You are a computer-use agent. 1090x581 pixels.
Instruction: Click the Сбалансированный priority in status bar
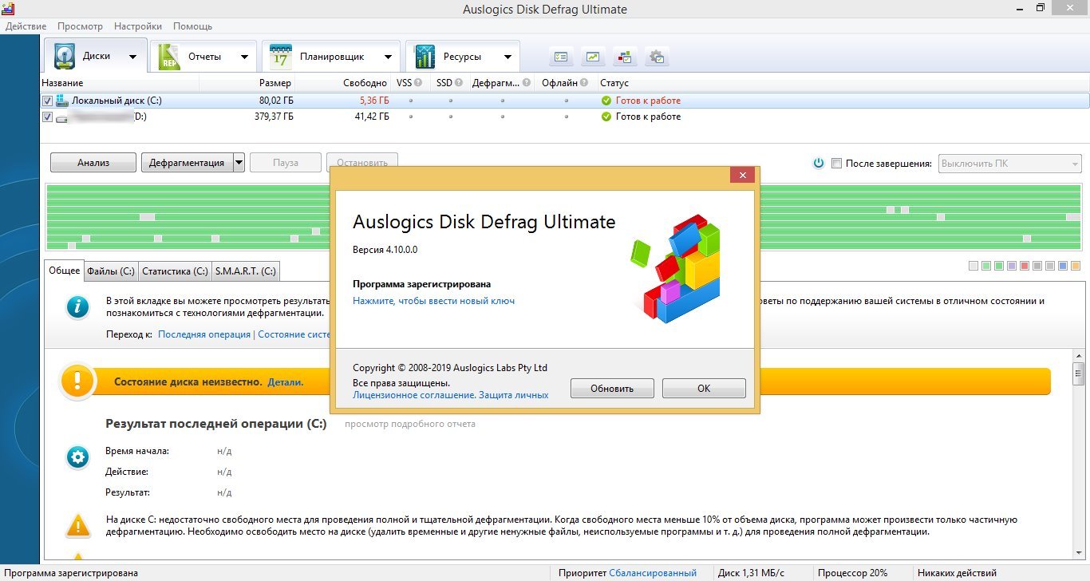click(x=652, y=573)
